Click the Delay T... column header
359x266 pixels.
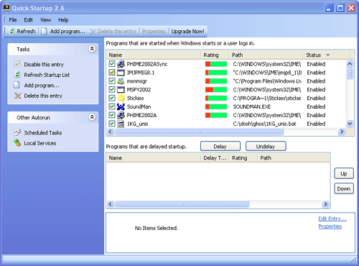[x=215, y=158]
